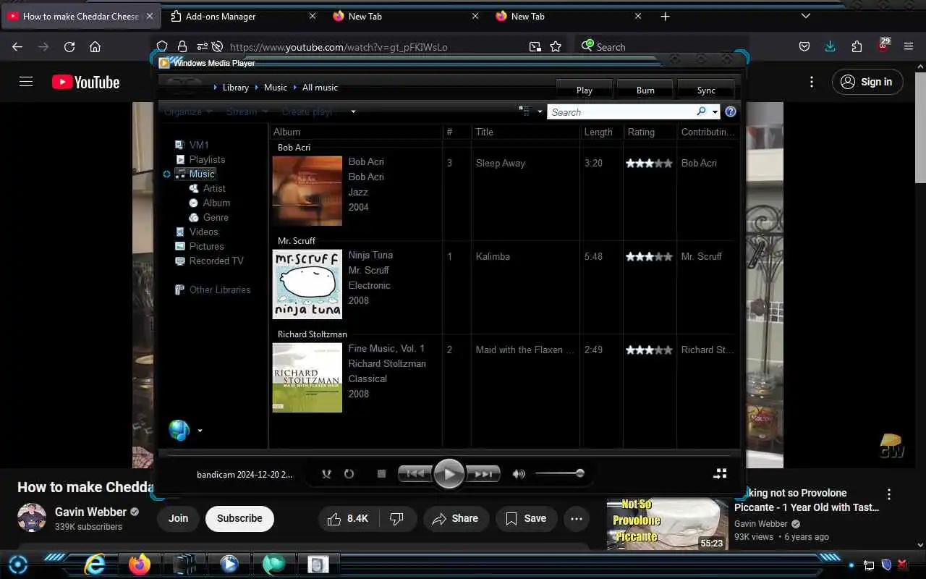This screenshot has width=926, height=579.
Task: Like the YouTube video
Action: tap(348, 518)
